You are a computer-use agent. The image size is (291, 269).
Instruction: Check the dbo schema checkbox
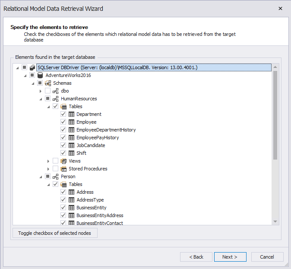tap(47, 90)
